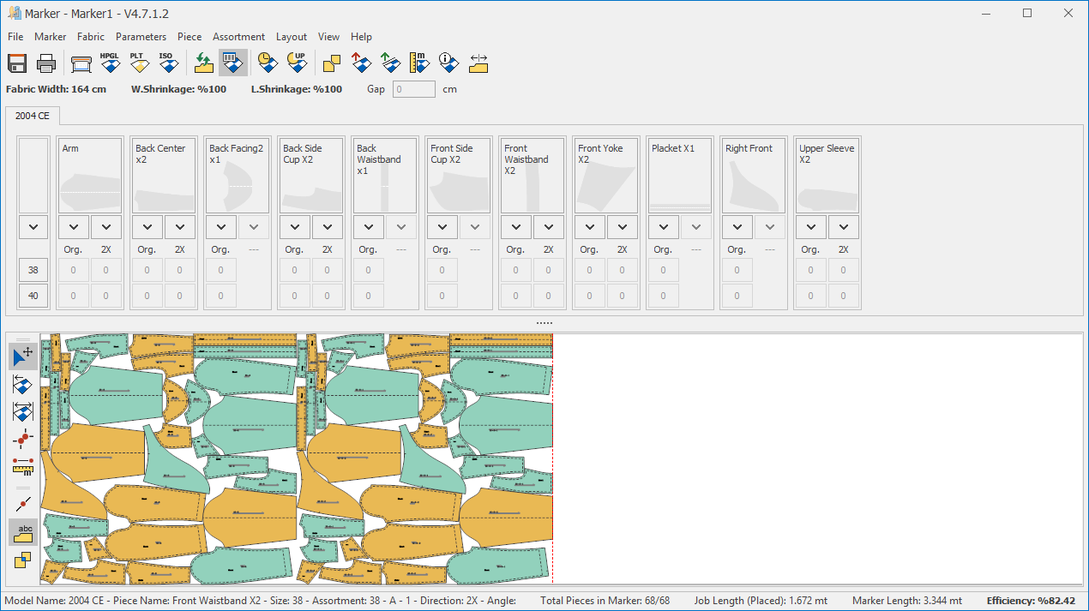Screen dimensions: 1089x611
Task: Toggle the select and move arrow tool
Action: [x=22, y=356]
